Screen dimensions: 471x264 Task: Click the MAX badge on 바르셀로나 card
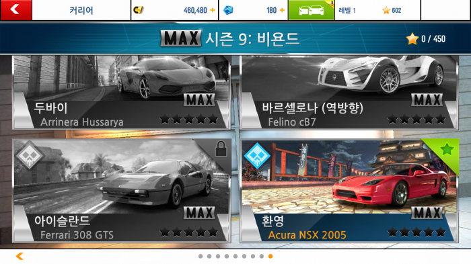pos(427,100)
